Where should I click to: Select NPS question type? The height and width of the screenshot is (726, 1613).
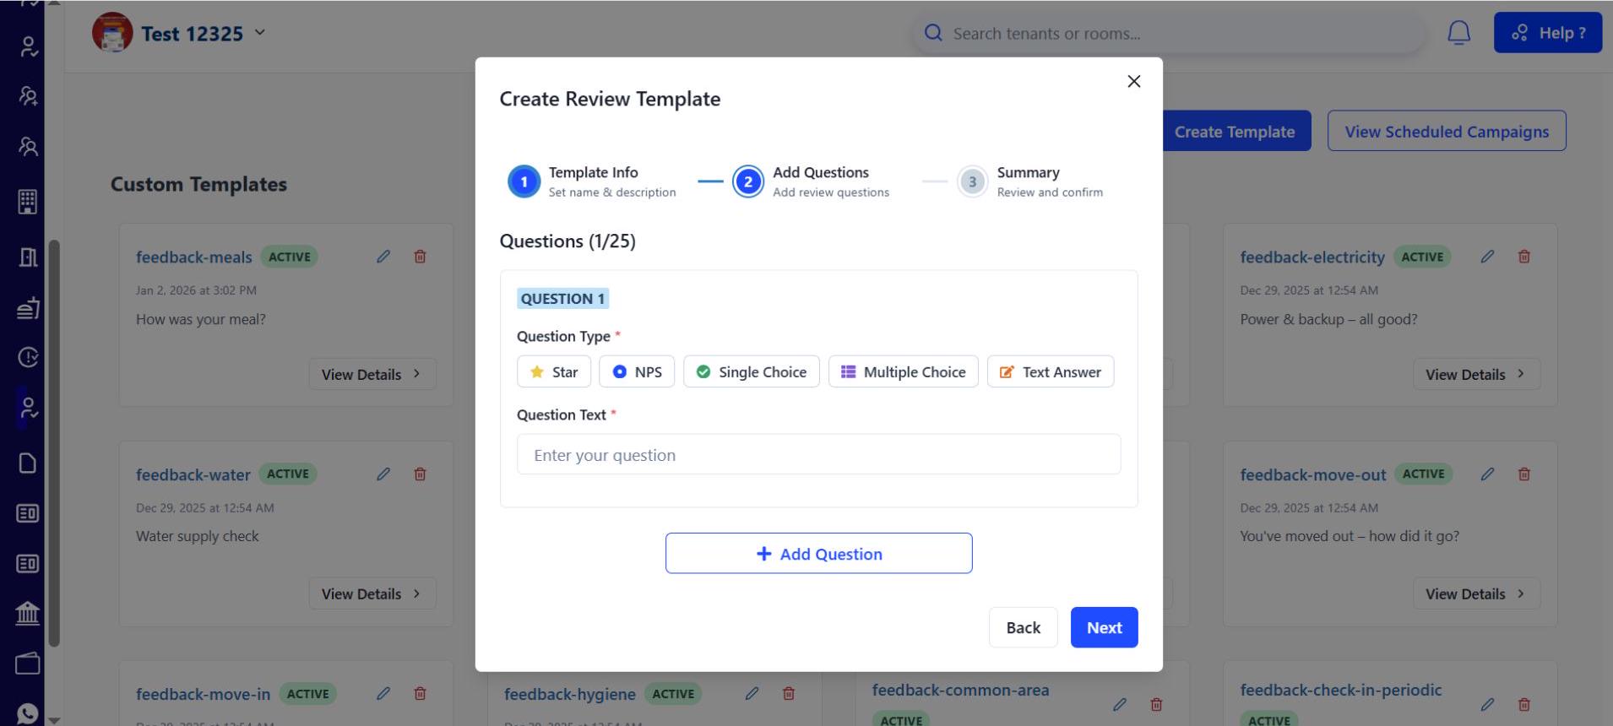(x=637, y=371)
